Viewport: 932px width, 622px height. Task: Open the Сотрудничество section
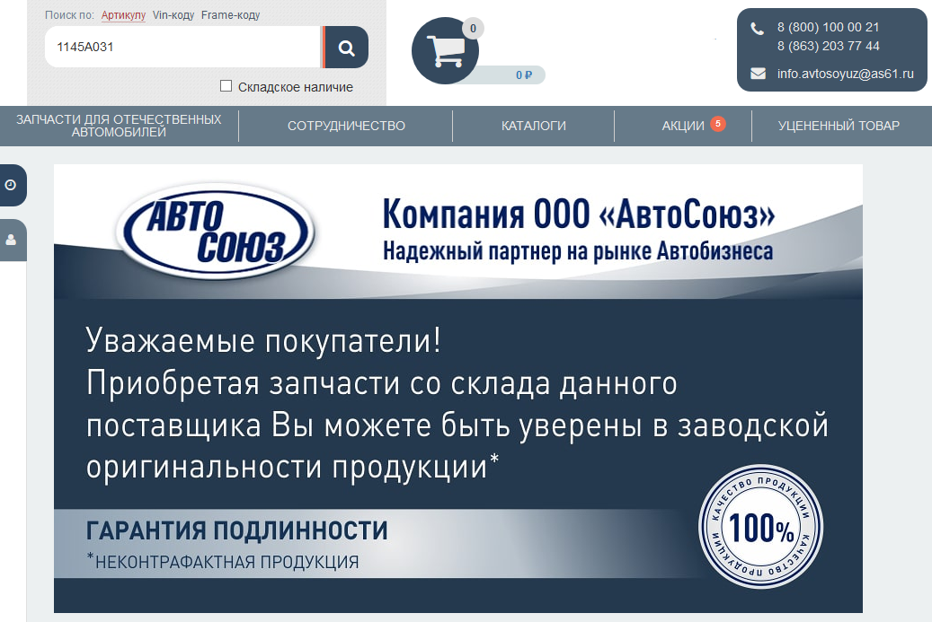[346, 126]
